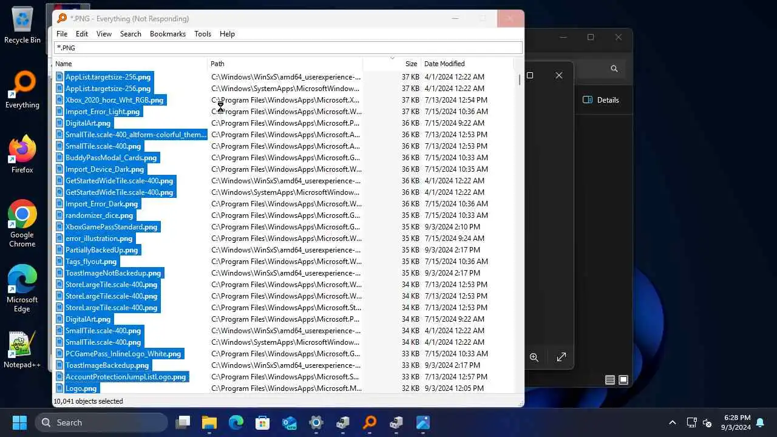Click the volume icon in system tray
The image size is (777, 437).
pos(707,422)
